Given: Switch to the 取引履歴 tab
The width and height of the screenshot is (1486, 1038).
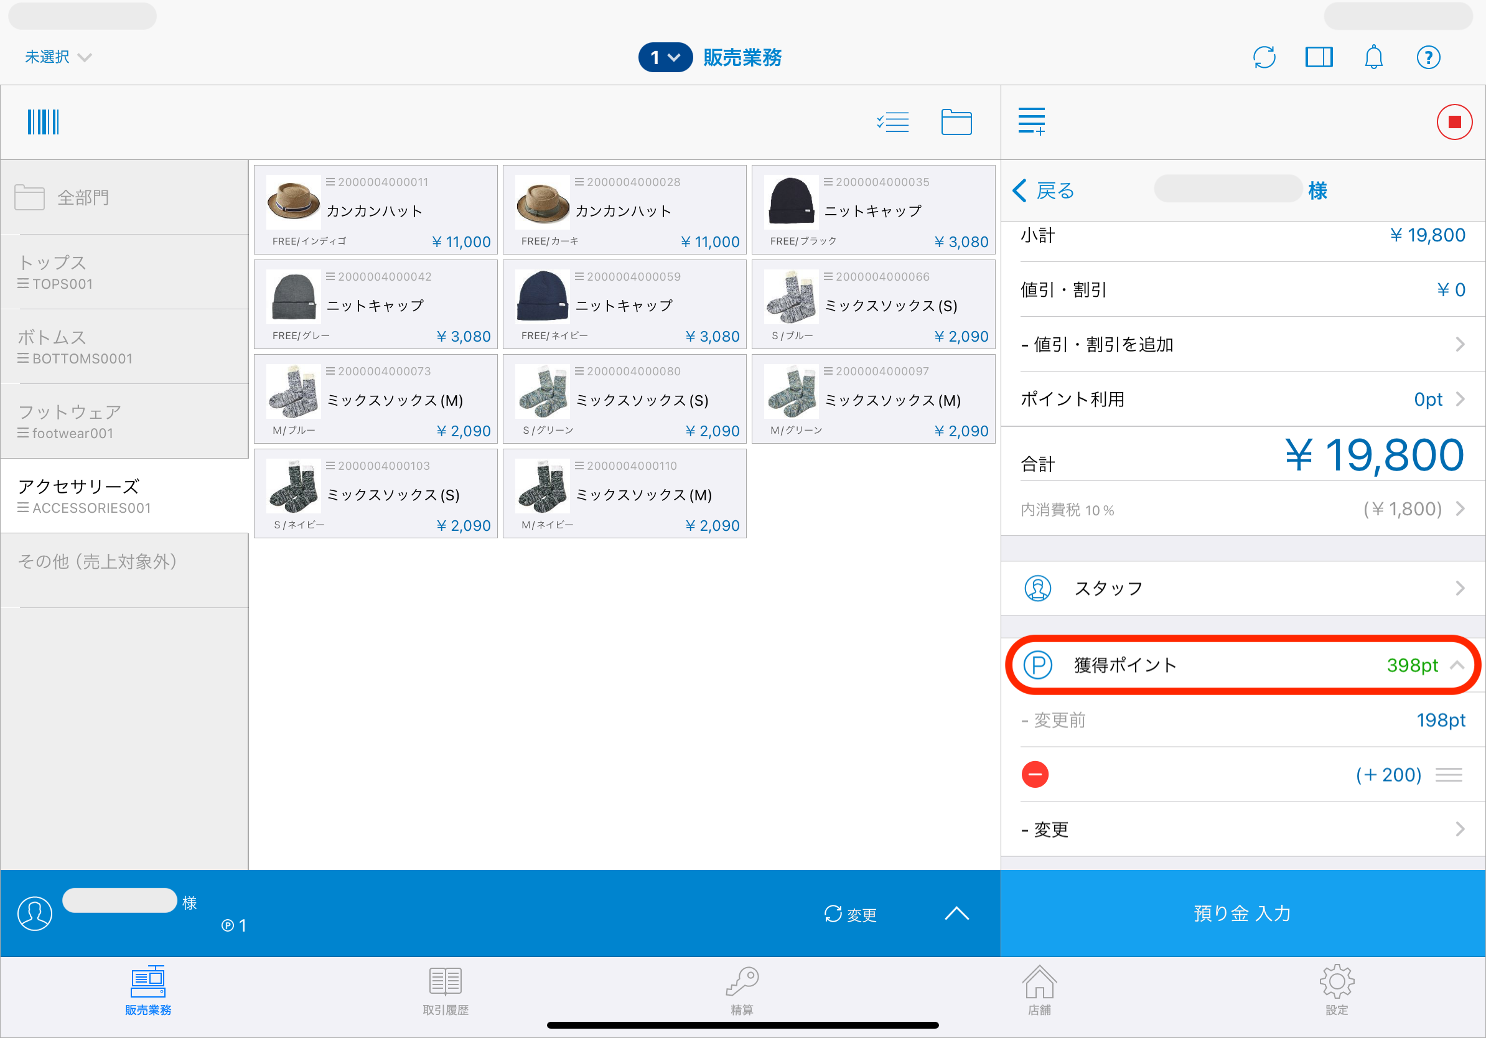Looking at the screenshot, I should 446,990.
